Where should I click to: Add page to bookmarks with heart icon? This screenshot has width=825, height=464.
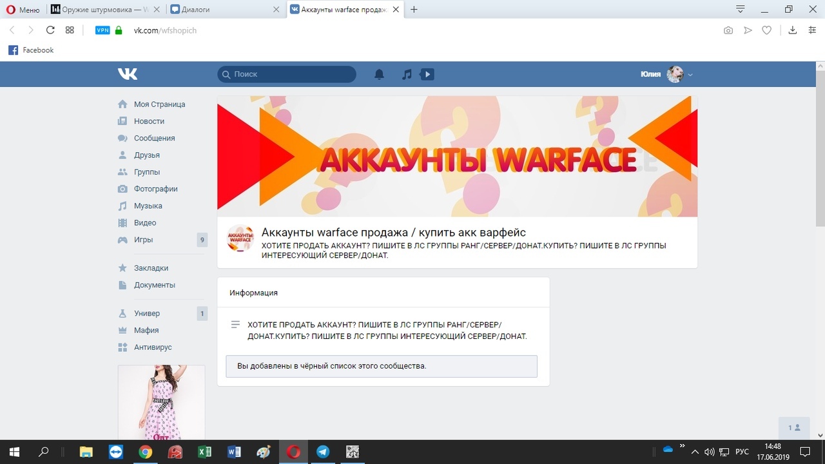(766, 30)
